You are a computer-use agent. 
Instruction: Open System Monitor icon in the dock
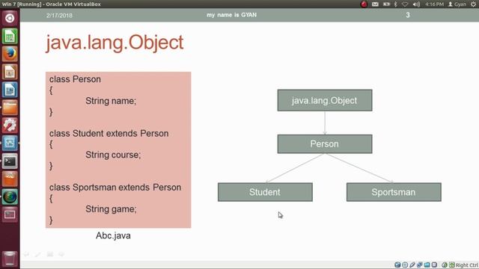(x=10, y=143)
